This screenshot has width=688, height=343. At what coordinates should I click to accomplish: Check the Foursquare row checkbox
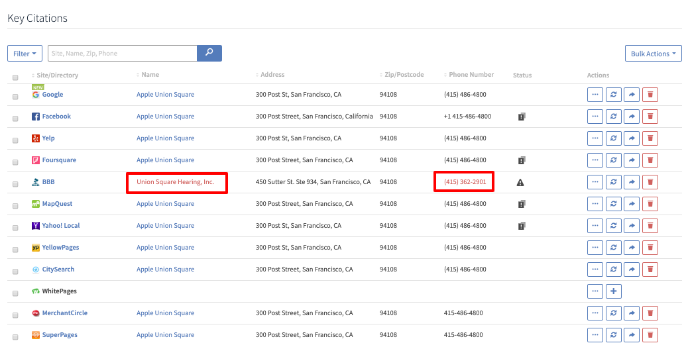15,162
